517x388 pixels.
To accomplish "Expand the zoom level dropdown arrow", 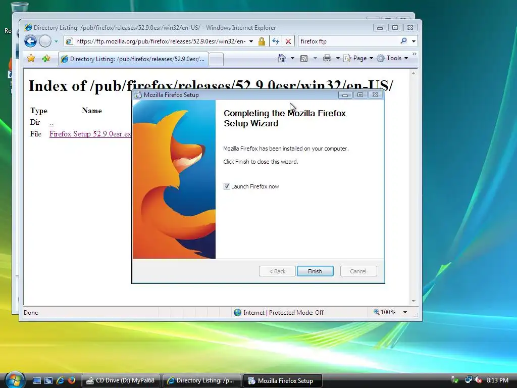I will pyautogui.click(x=405, y=312).
